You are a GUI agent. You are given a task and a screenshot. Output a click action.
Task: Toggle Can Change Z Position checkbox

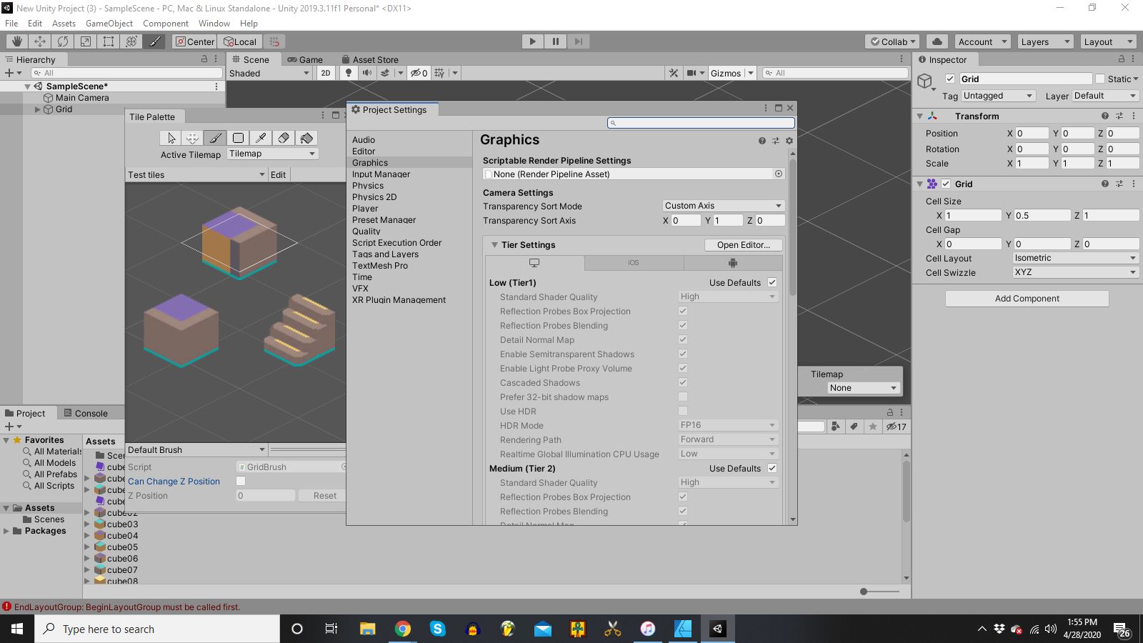click(241, 481)
